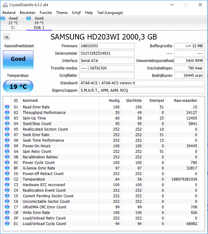Select the Load/Unload Cycle Count raw value 68982
Viewport: 208px width, 234px height.
(x=192, y=224)
